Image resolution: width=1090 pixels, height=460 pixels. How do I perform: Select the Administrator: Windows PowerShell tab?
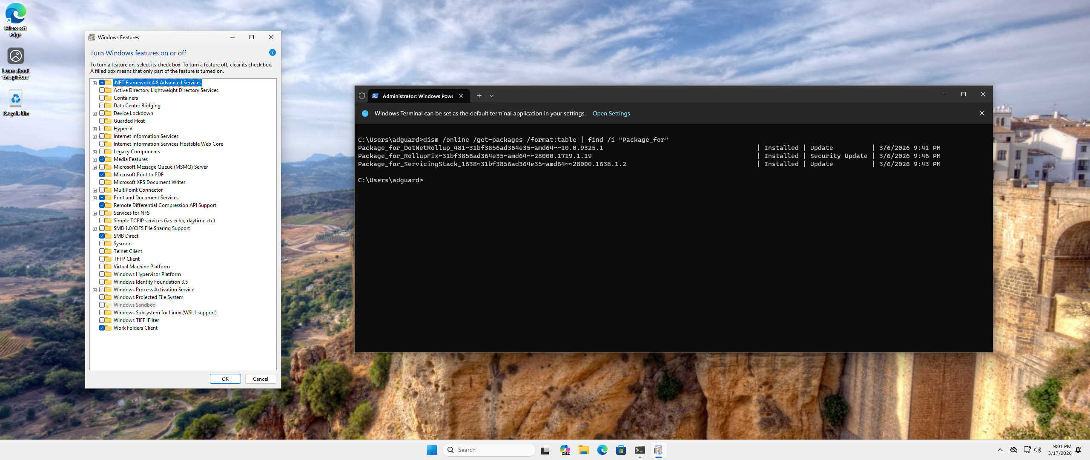coord(417,96)
